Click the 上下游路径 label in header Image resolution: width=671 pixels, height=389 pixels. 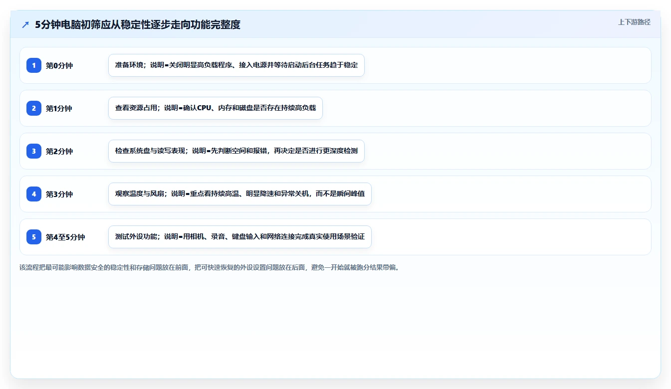click(634, 22)
